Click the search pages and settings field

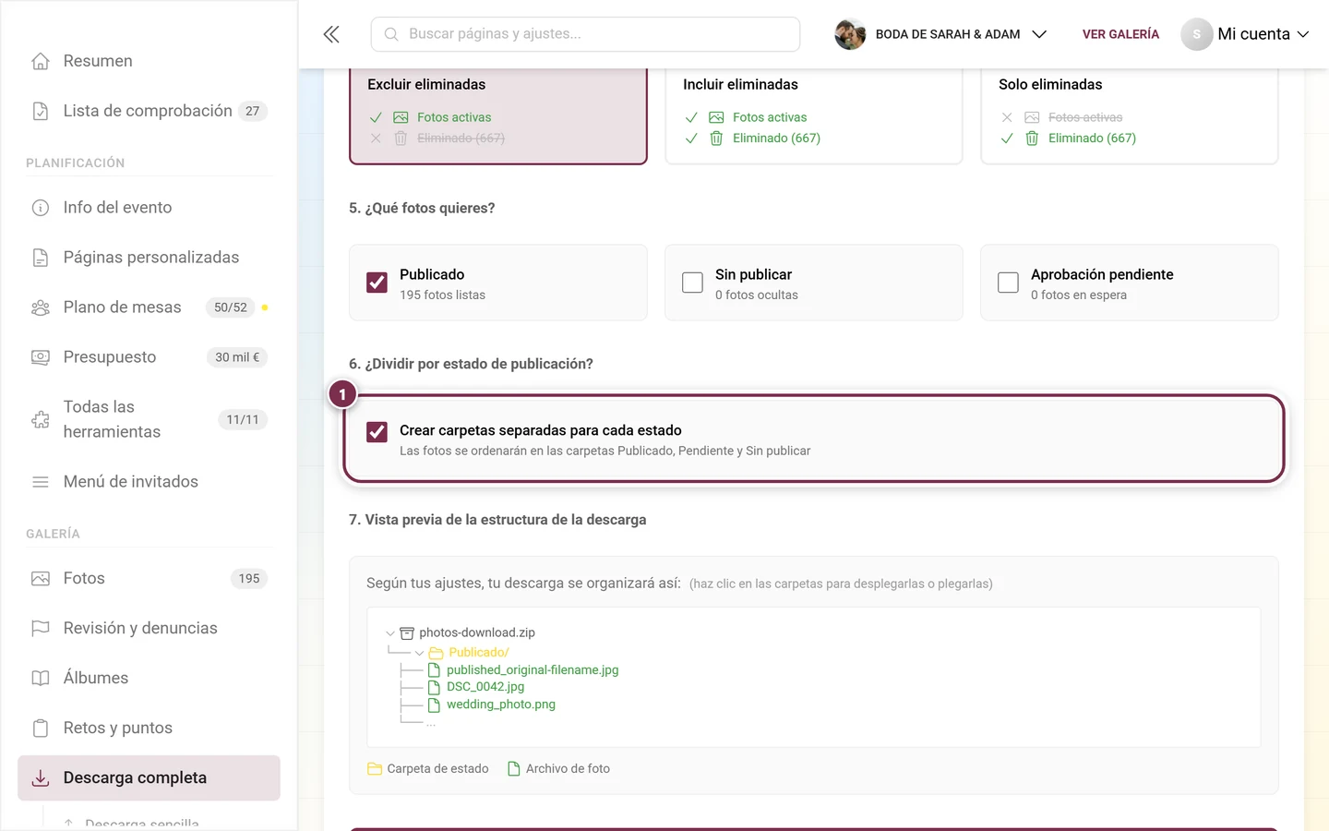[585, 34]
